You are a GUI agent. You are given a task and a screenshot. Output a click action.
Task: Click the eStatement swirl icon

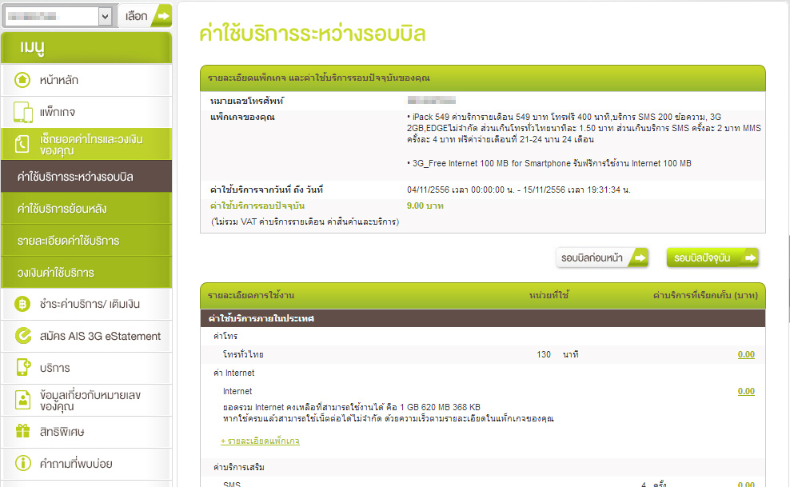[22, 335]
